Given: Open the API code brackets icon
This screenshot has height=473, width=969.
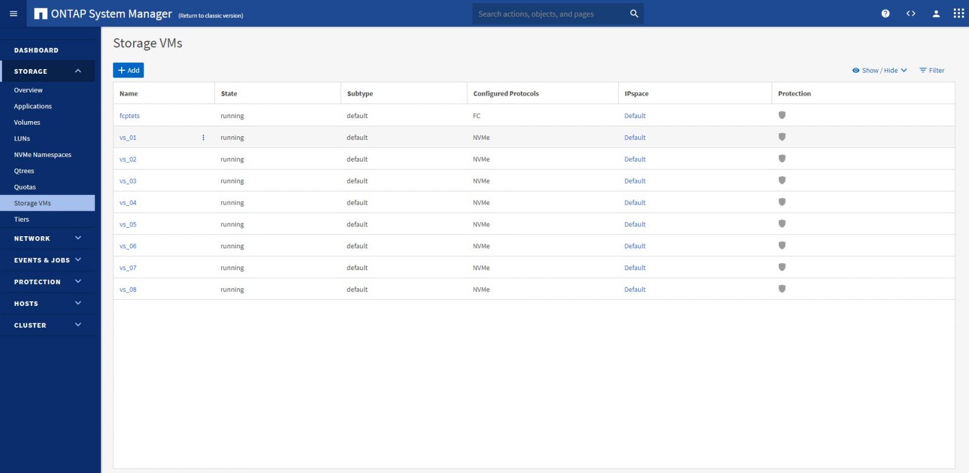Looking at the screenshot, I should click(911, 13).
